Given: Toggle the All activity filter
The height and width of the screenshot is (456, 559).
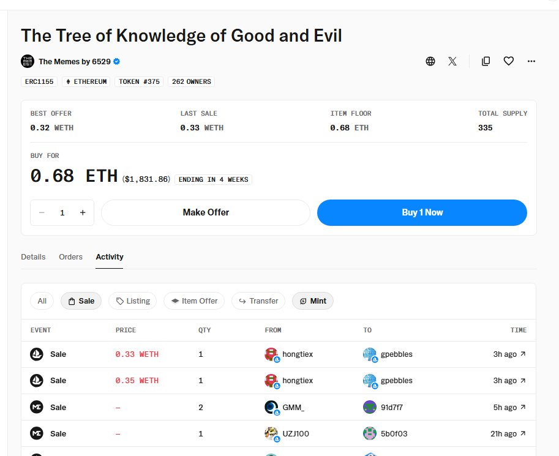Looking at the screenshot, I should 42,301.
